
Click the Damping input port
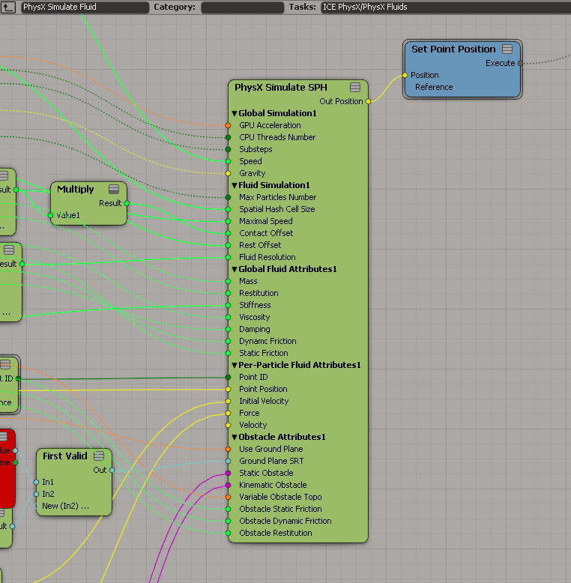(x=229, y=330)
